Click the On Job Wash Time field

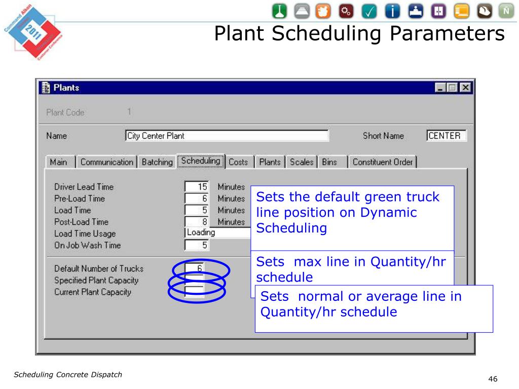(197, 245)
